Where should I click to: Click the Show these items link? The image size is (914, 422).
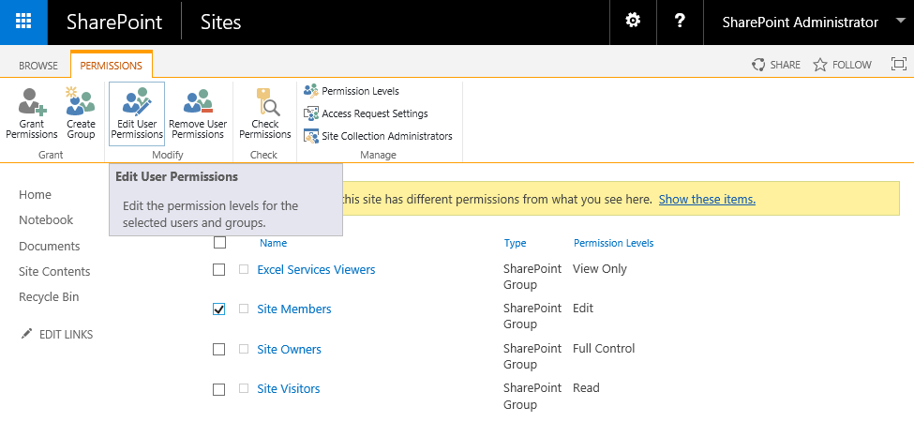click(x=707, y=200)
